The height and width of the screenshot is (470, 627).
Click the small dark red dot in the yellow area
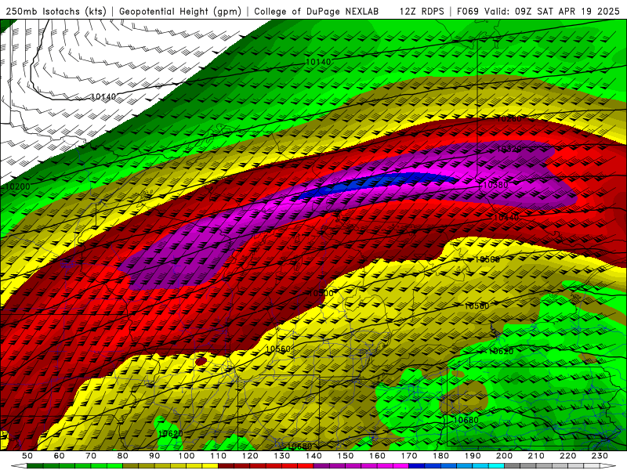click(201, 361)
